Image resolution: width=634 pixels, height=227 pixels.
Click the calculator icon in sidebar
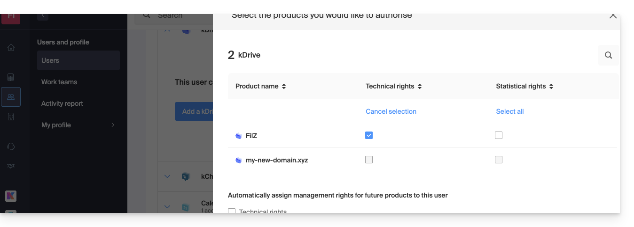coord(11,77)
